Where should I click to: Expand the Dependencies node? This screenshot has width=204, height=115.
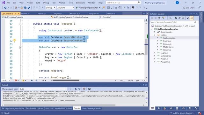coord(154,32)
